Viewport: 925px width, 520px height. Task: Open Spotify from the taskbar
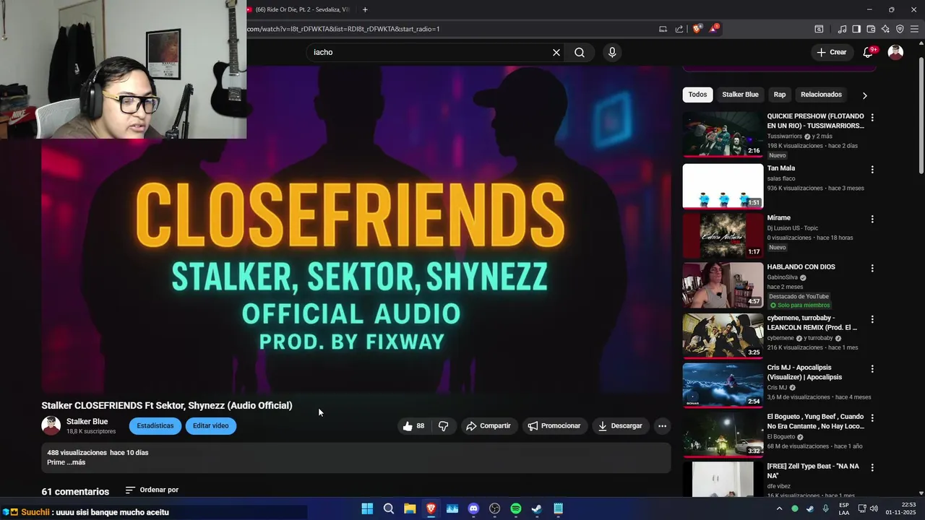coord(516,508)
